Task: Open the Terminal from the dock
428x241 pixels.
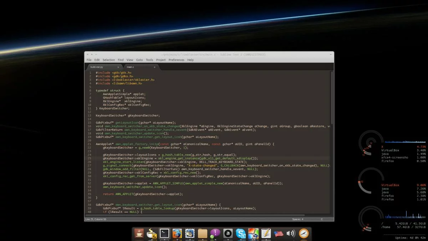Action: pos(164,234)
